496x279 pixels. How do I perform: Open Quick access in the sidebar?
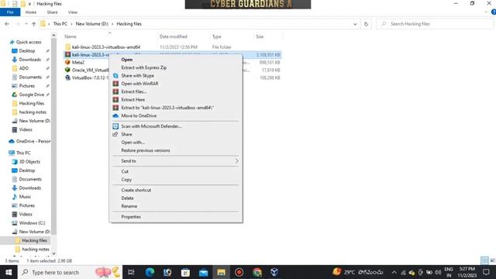pos(29,42)
